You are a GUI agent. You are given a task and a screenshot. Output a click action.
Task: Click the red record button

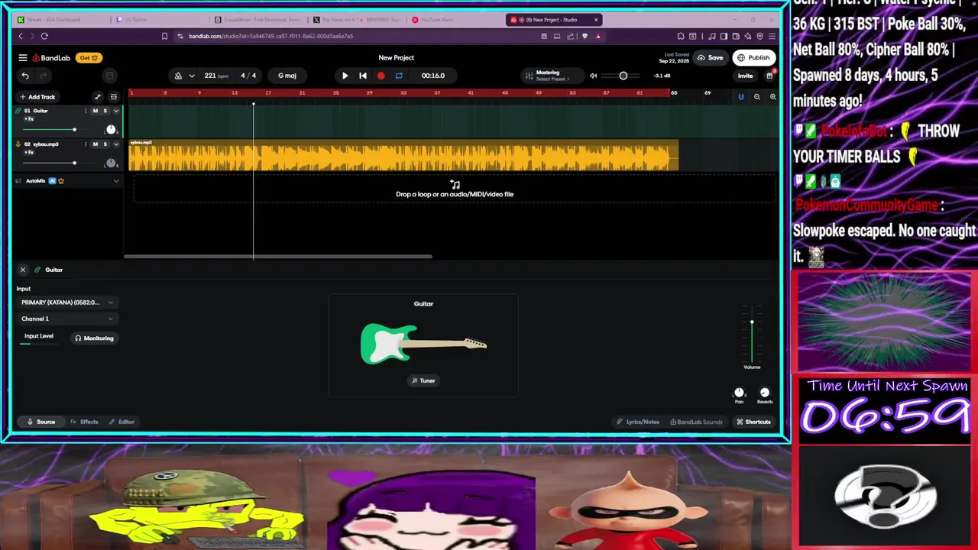pos(381,76)
